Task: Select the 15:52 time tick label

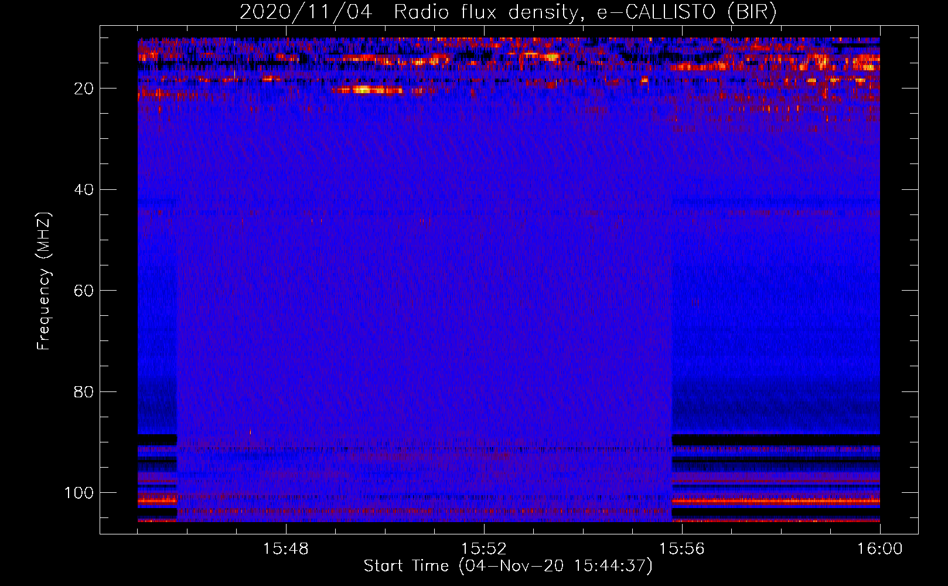Action: point(484,549)
